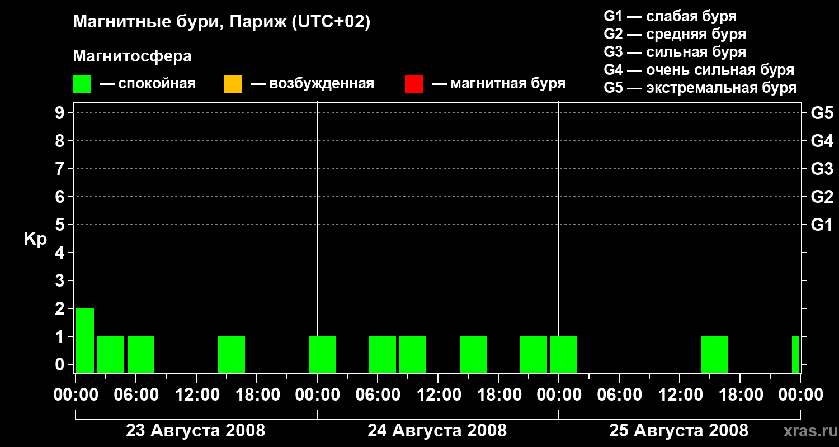Image resolution: width=839 pixels, height=447 pixels.
Task: Click the right-axis 'G1' label
Action: coord(822,225)
